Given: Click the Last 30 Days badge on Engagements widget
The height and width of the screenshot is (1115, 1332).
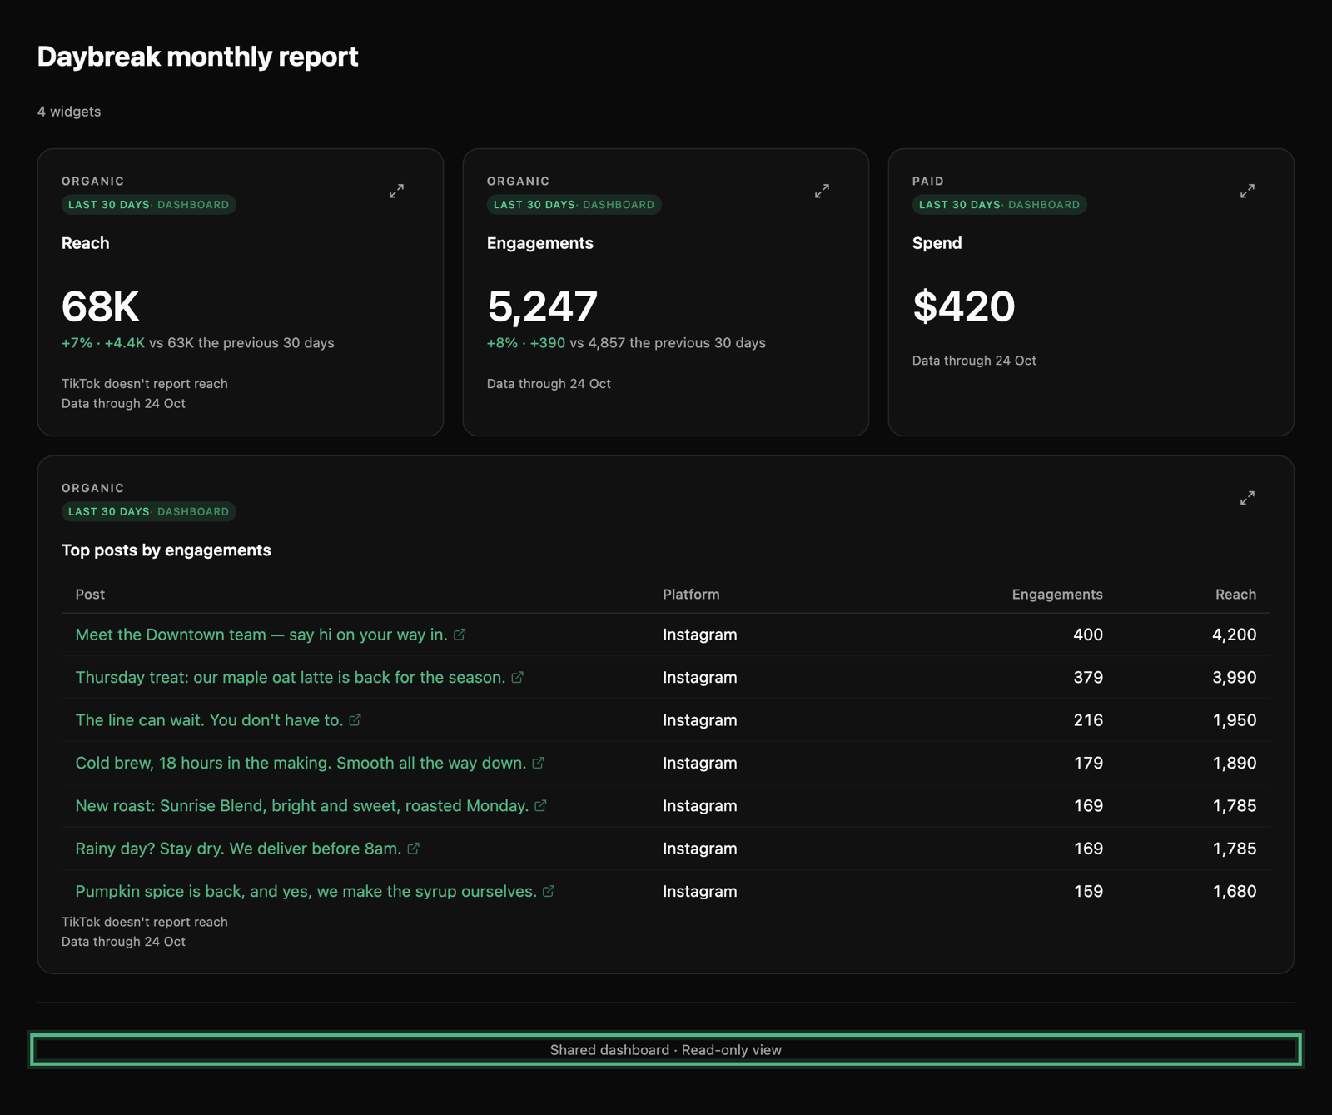Looking at the screenshot, I should tap(574, 205).
